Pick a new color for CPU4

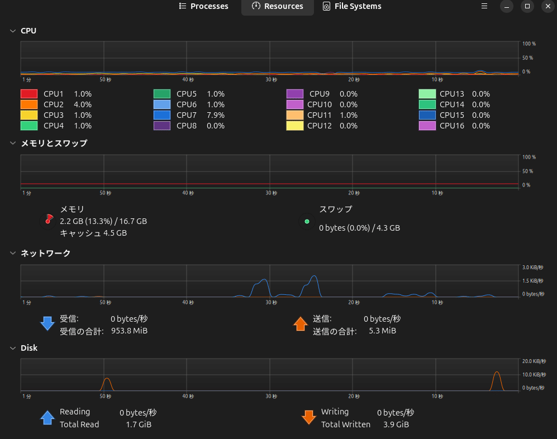[x=29, y=126]
